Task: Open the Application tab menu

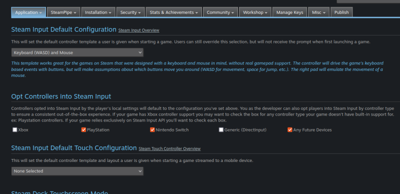Action: [28, 12]
